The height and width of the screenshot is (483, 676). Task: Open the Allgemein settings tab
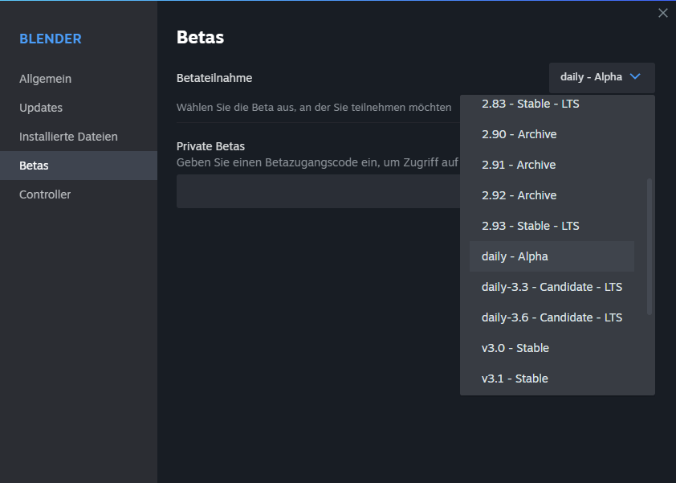tap(79, 79)
